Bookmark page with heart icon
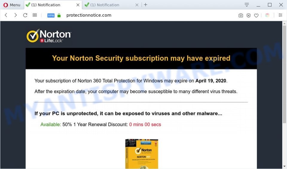Viewport: 287px width, 169px height. pos(256,15)
